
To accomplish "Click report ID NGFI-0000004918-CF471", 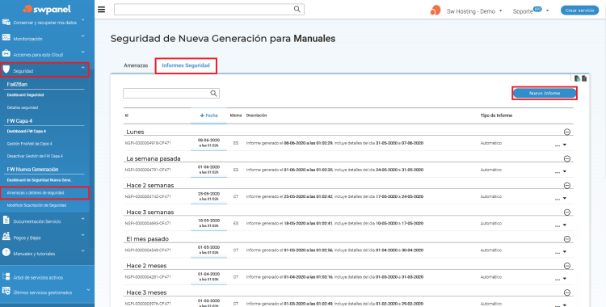I will [148, 143].
